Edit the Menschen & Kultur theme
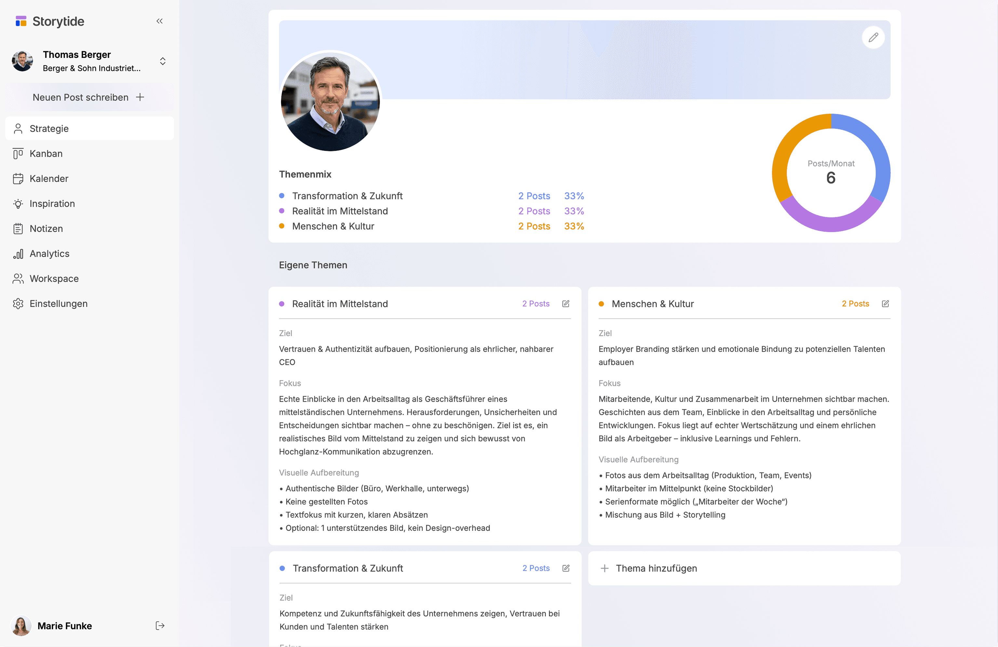Screen dimensions: 998x647 point(885,304)
